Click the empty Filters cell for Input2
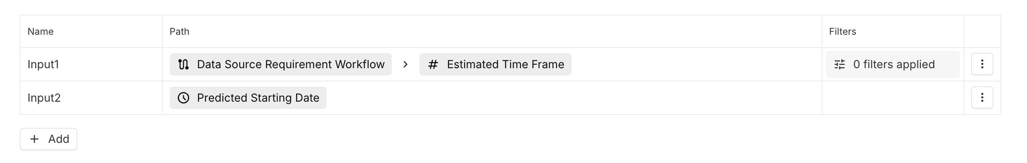Screen dimensions: 1027x163 tap(893, 98)
